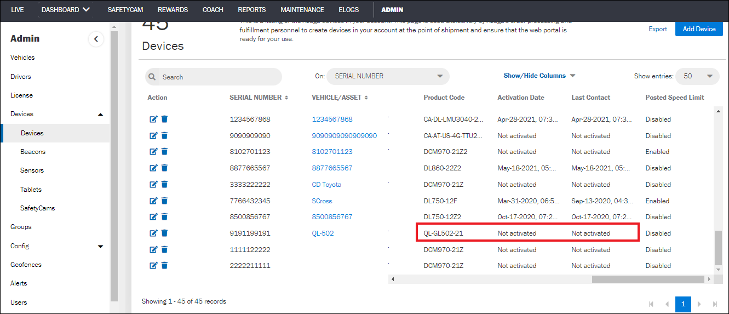Click the Add Device button
The width and height of the screenshot is (729, 314).
699,29
